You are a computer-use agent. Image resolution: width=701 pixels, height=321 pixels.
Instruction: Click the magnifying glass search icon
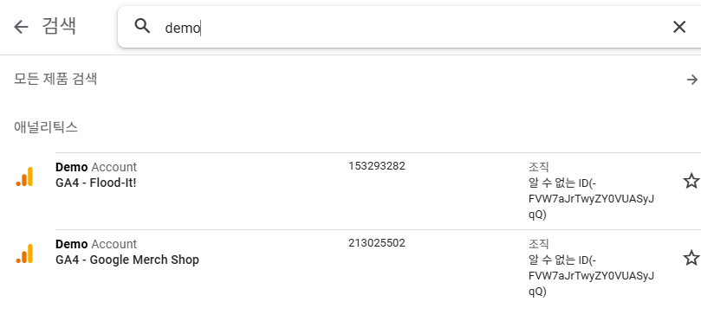pyautogui.click(x=142, y=26)
